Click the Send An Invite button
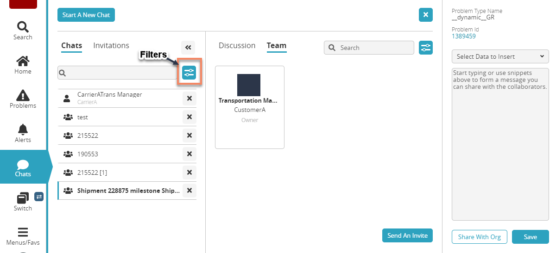This screenshot has width=556, height=253. tap(407, 235)
